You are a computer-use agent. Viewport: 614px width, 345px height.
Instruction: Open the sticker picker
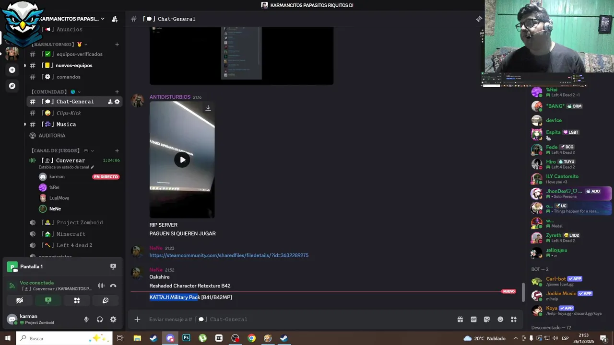487,319
